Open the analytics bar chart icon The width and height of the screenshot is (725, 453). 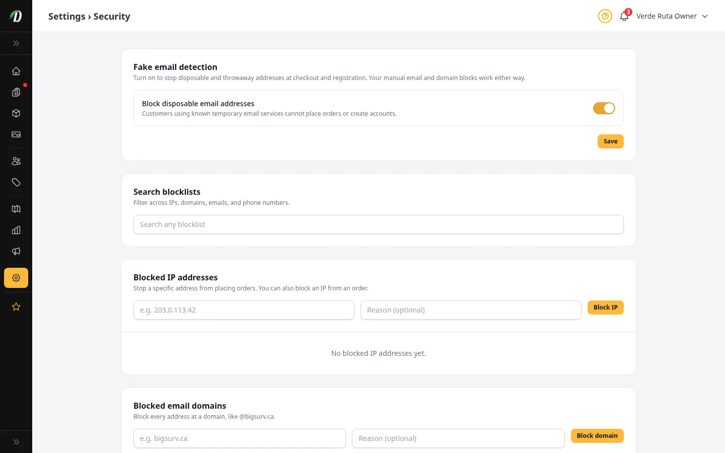[x=16, y=230]
